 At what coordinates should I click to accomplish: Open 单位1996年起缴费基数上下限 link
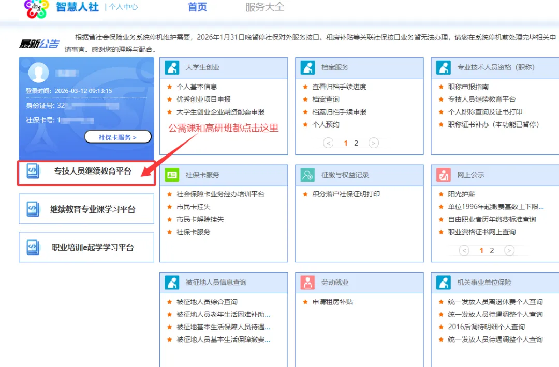click(x=496, y=207)
